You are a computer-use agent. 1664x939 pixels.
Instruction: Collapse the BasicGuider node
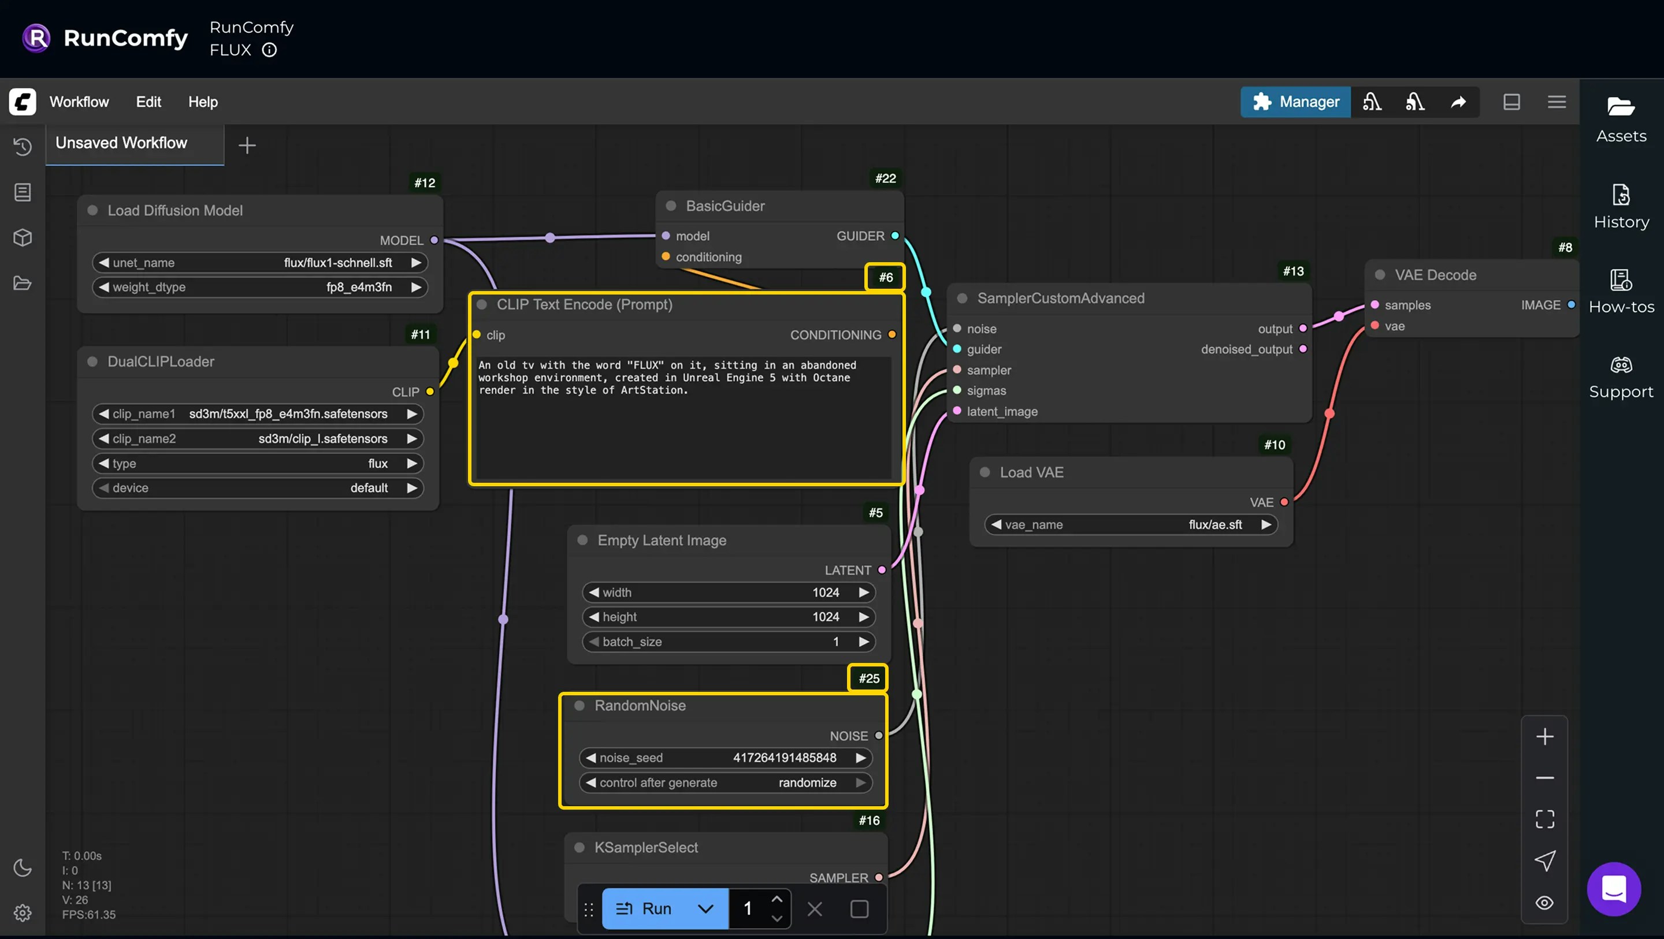point(671,206)
